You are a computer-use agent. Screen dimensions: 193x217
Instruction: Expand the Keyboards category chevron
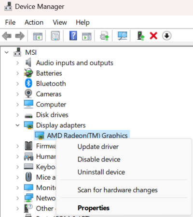pyautogui.click(x=17, y=167)
